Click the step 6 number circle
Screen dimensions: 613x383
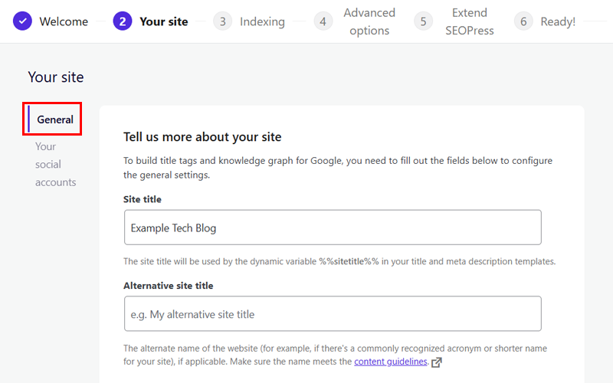523,21
